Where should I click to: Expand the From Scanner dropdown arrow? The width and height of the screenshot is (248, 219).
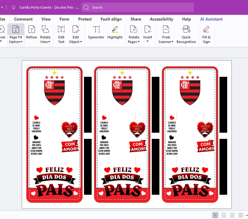(172, 42)
